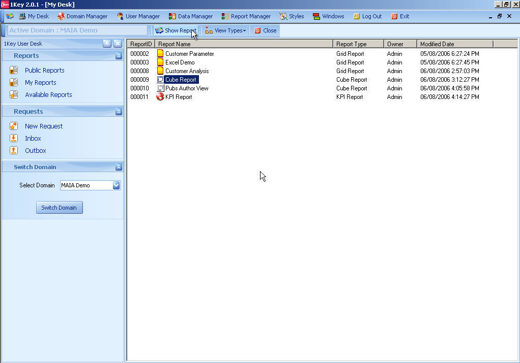Click the KPI Report globe icon
Image resolution: width=520 pixels, height=363 pixels.
(160, 96)
